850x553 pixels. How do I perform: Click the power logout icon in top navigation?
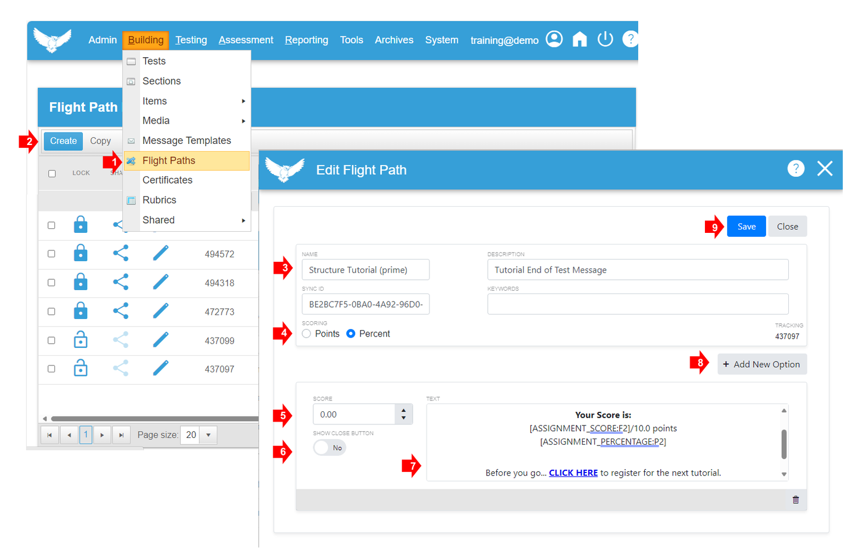click(x=605, y=39)
